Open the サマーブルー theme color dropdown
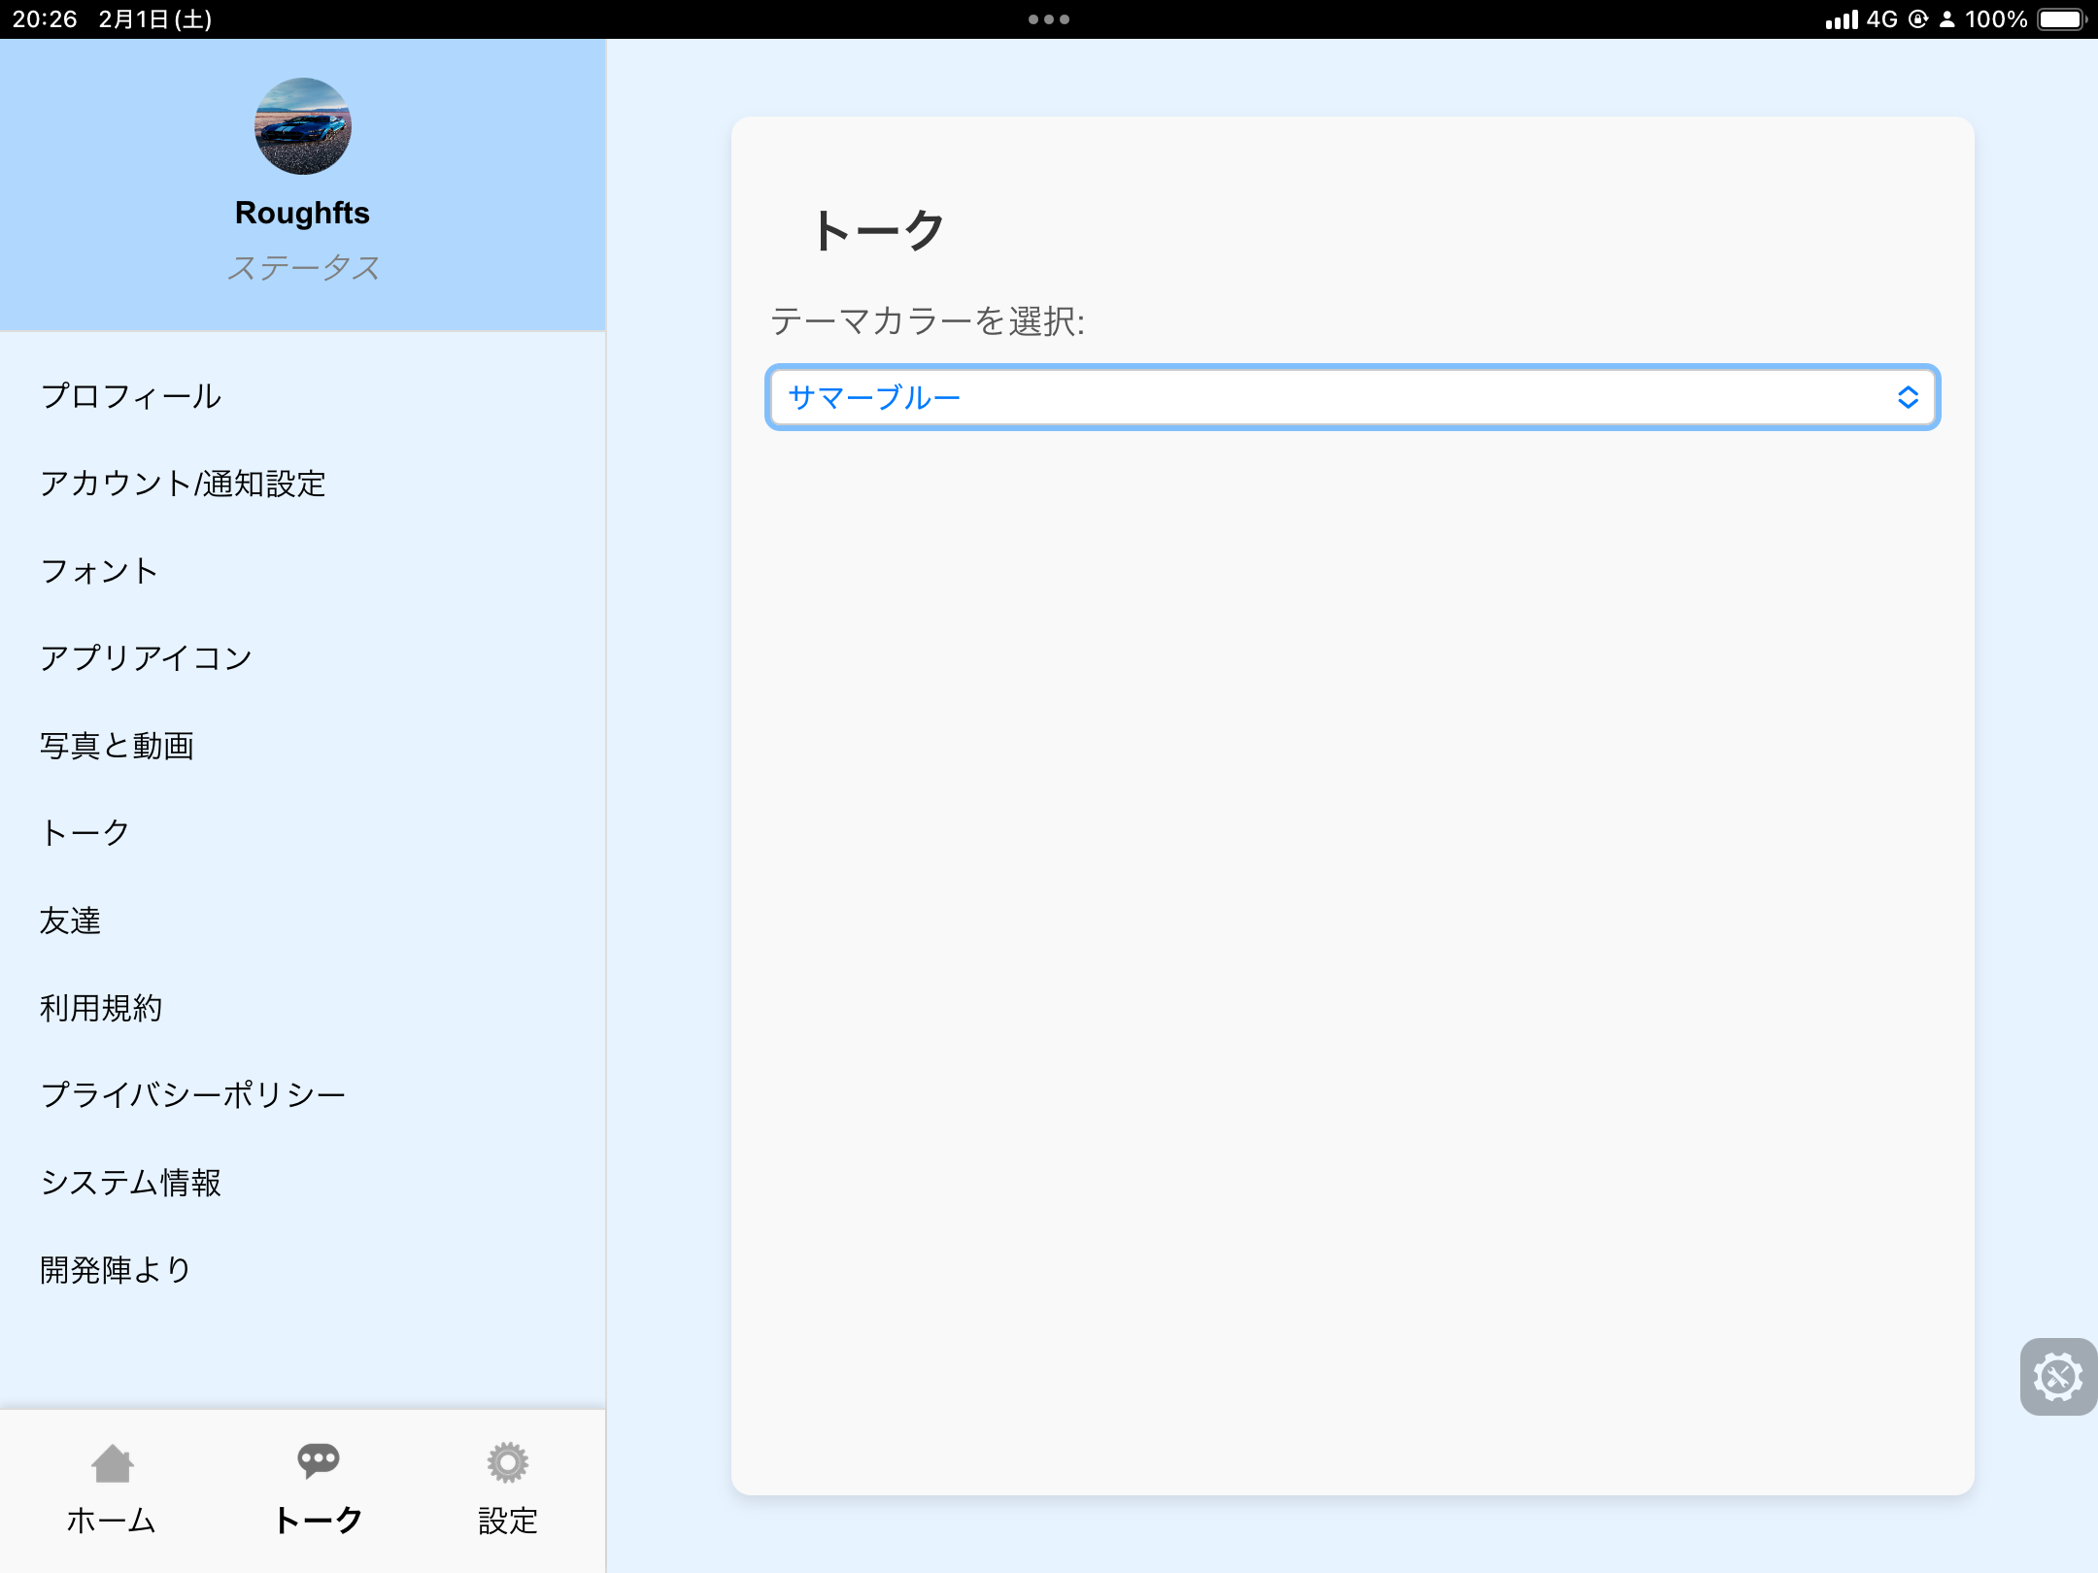 pos(1352,397)
